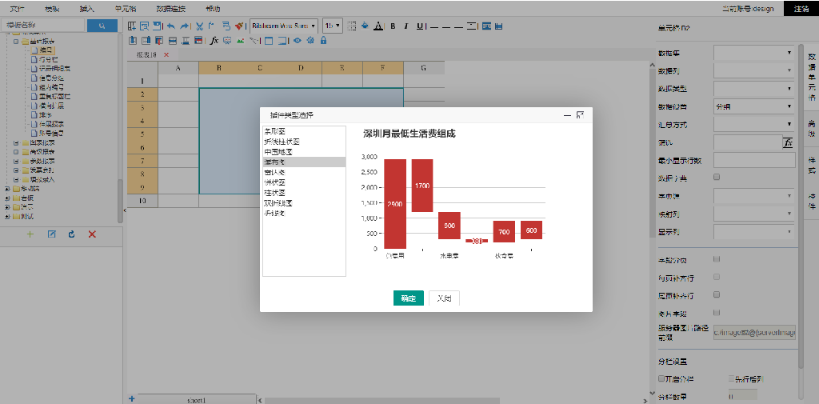Click the undo arrow icon in toolbar
The width and height of the screenshot is (819, 404).
click(171, 26)
